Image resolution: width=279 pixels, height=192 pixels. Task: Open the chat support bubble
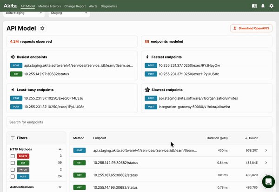(268, 181)
